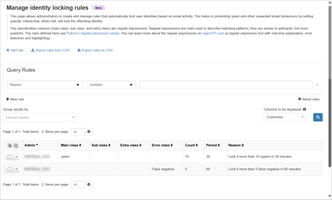
Task: Sort the table by Count column
Action: pos(191,145)
